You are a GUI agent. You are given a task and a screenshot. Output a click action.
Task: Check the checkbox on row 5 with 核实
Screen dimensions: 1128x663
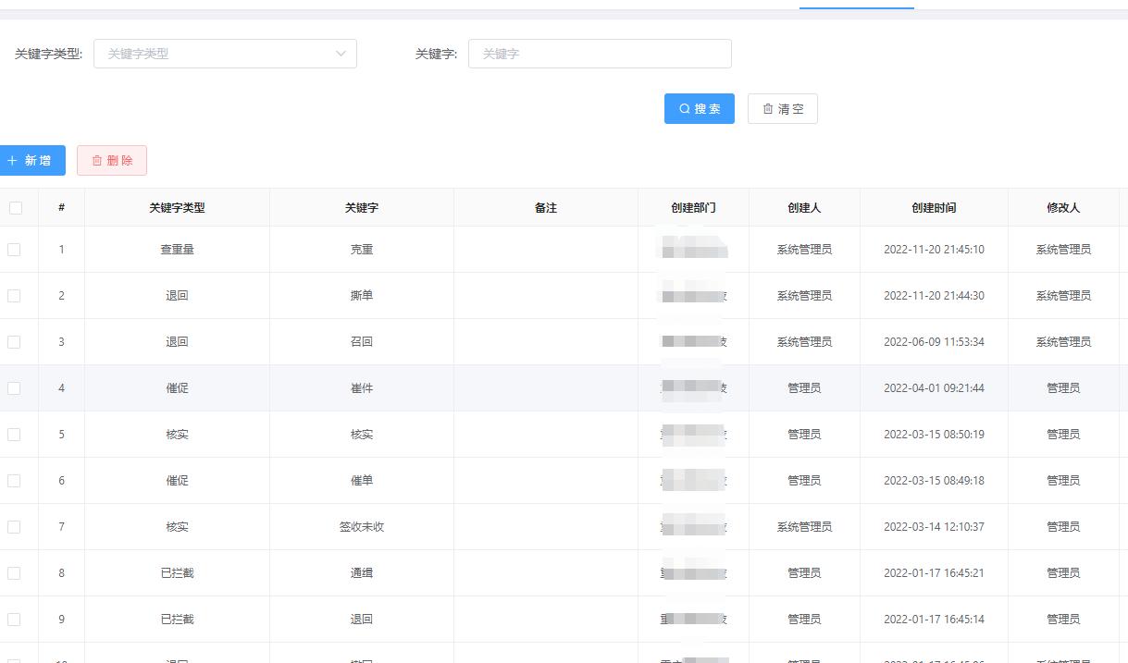coord(15,434)
